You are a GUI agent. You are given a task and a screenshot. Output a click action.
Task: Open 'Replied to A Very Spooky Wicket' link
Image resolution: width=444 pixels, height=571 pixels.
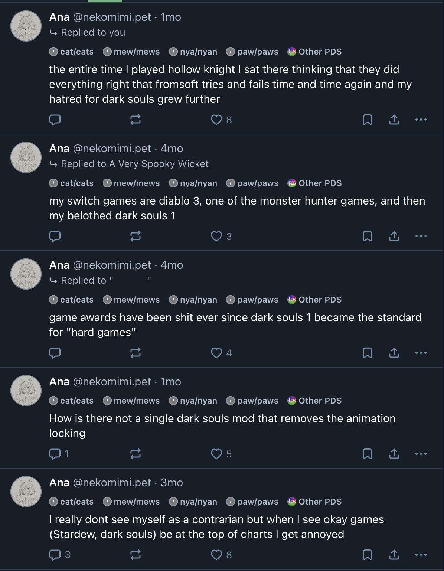[134, 164]
